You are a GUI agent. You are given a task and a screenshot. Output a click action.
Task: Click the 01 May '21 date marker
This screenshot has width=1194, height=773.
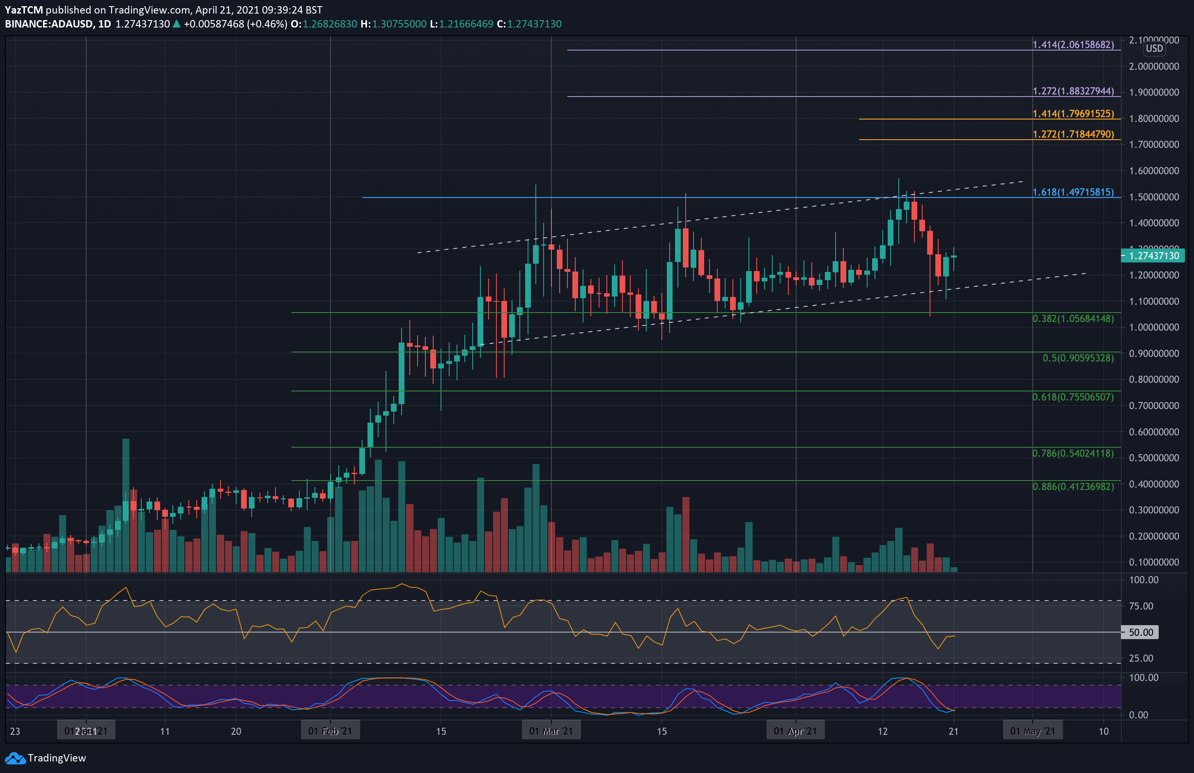click(x=1033, y=731)
